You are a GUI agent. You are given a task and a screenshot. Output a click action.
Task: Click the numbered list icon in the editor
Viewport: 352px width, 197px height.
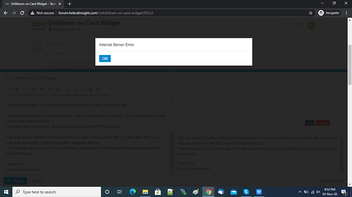(x=75, y=89)
